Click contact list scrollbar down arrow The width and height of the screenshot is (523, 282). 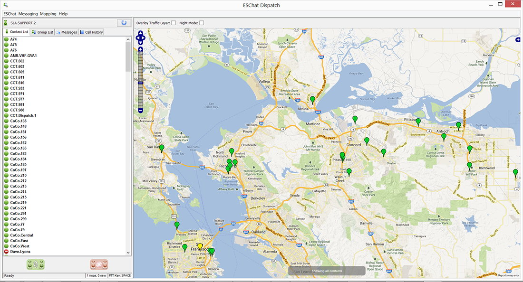pos(128,253)
